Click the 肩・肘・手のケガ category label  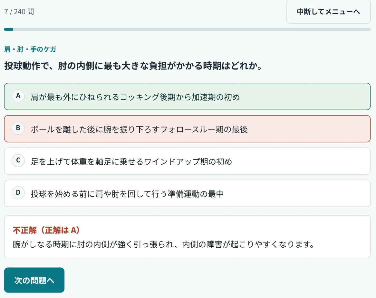(x=30, y=49)
